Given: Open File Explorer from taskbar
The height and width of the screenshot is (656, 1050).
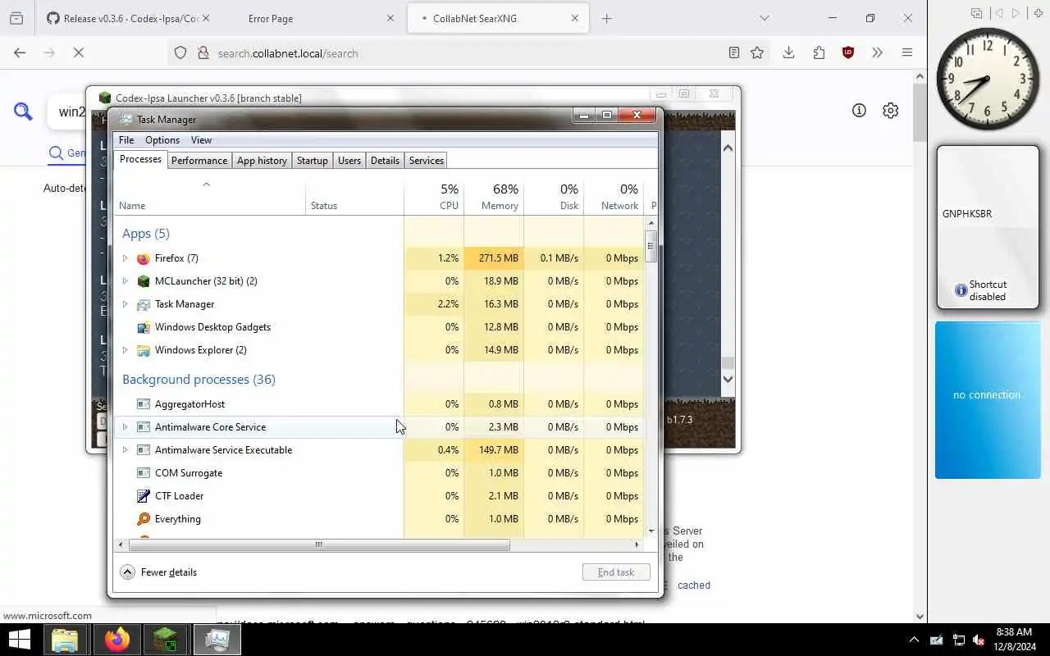Looking at the screenshot, I should tap(65, 640).
